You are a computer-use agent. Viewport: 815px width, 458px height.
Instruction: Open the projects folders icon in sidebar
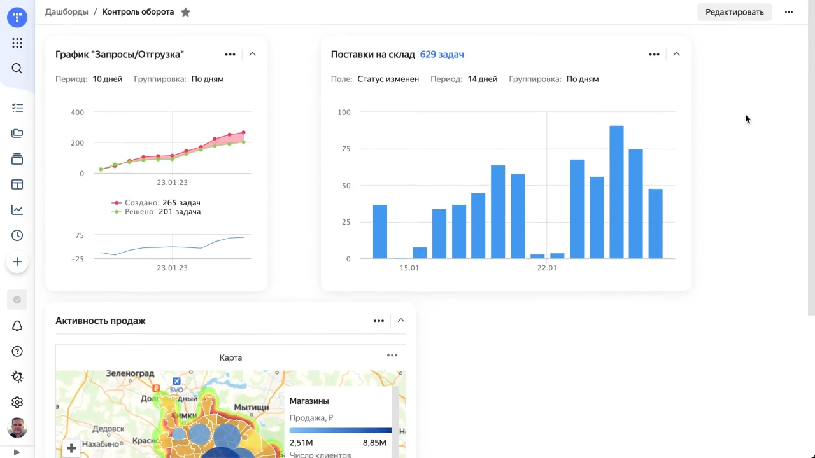point(17,134)
